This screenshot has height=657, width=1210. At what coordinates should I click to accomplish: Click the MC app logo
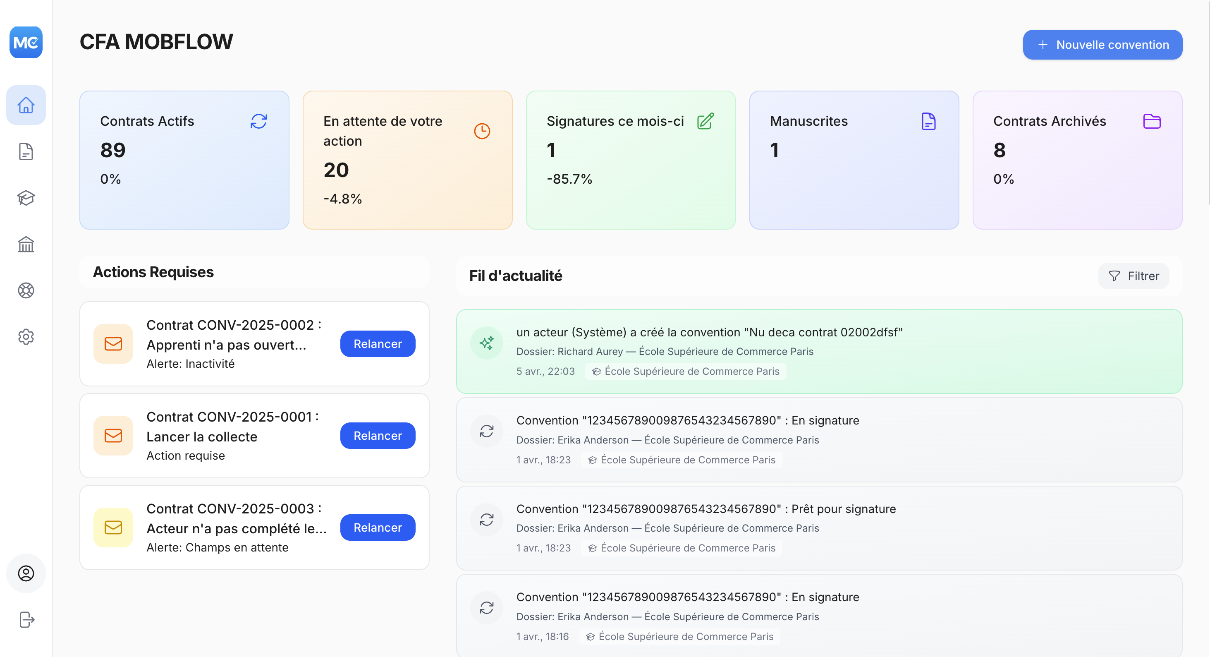click(x=26, y=42)
